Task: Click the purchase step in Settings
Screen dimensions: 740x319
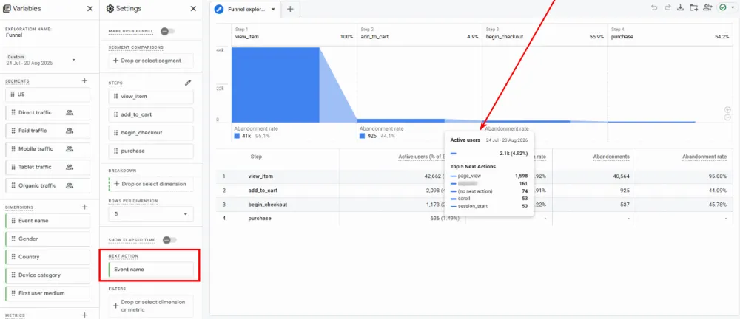Action: pyautogui.click(x=150, y=151)
